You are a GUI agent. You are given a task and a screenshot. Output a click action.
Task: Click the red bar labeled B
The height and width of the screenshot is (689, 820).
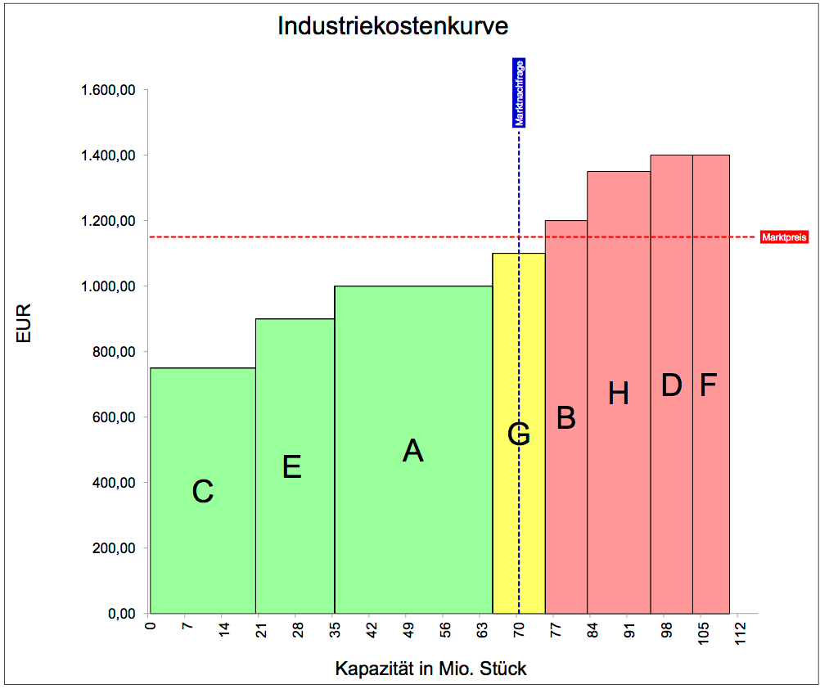(565, 417)
